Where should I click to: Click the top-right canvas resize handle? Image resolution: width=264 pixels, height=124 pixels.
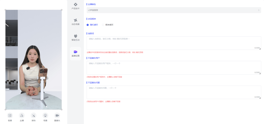[x=62, y=10]
